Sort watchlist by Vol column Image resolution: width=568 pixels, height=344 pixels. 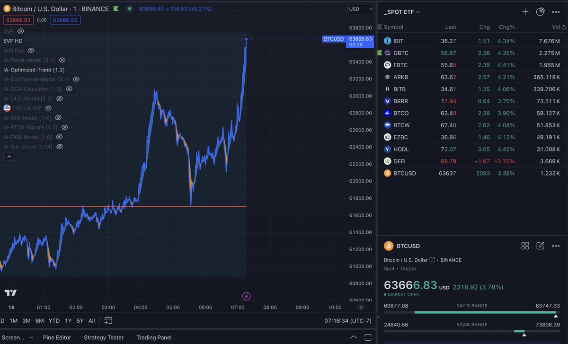point(556,27)
